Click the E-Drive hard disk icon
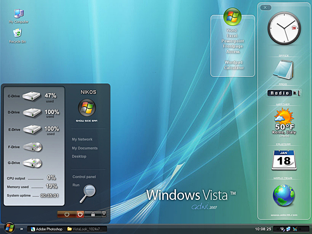 [x=32, y=129]
